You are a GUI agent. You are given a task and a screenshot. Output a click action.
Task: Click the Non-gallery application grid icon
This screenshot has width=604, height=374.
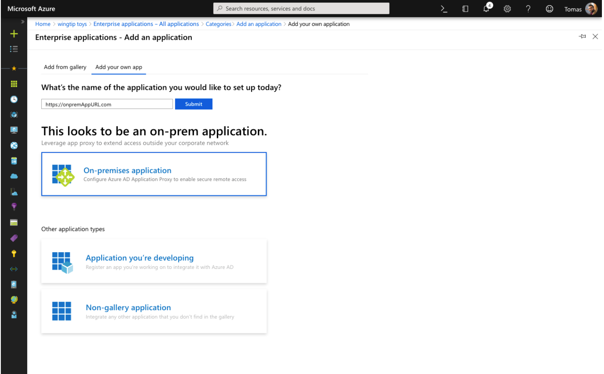pos(61,311)
